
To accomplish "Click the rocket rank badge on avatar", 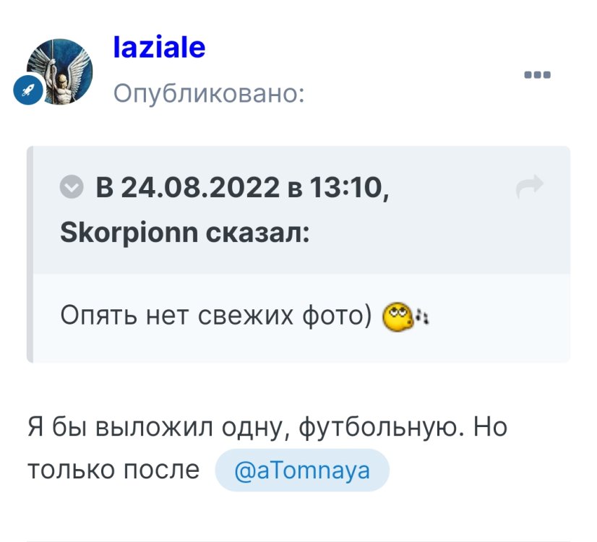I will coord(29,92).
